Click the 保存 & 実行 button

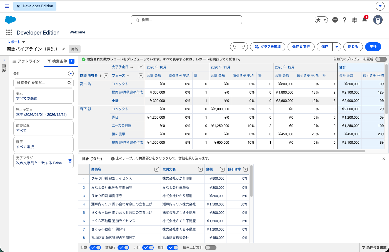point(301,47)
